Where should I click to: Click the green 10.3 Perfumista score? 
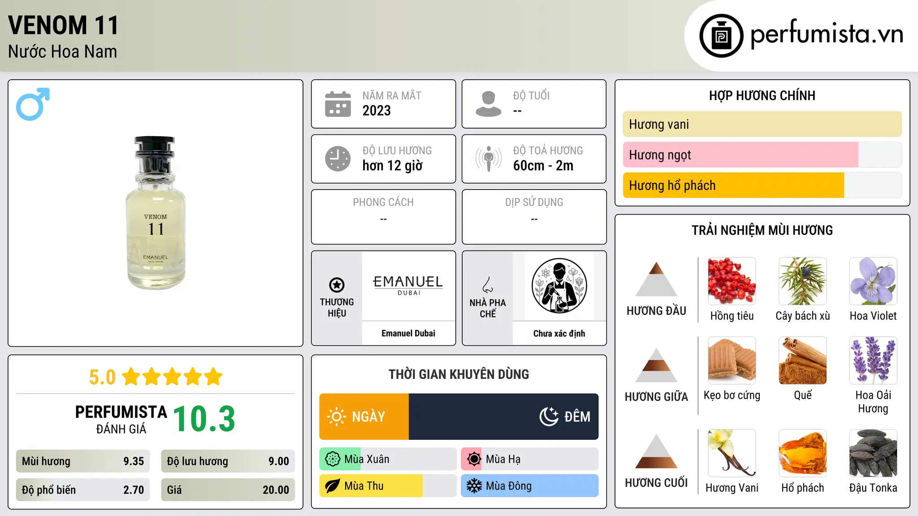[204, 419]
